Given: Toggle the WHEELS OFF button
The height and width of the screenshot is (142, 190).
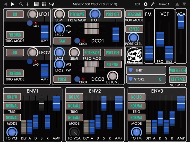Looking at the screenshot, I should [178, 70].
